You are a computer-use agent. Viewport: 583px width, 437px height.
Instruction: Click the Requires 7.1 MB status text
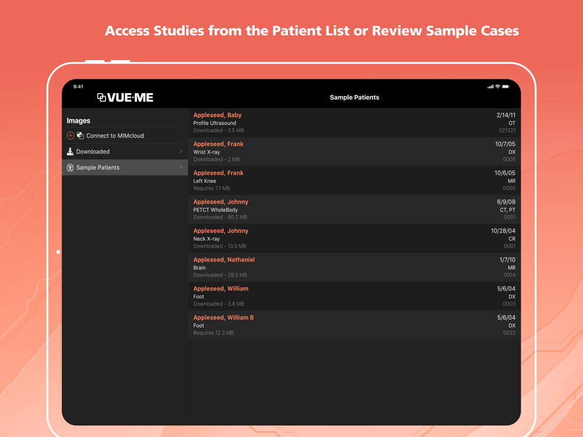pos(212,188)
